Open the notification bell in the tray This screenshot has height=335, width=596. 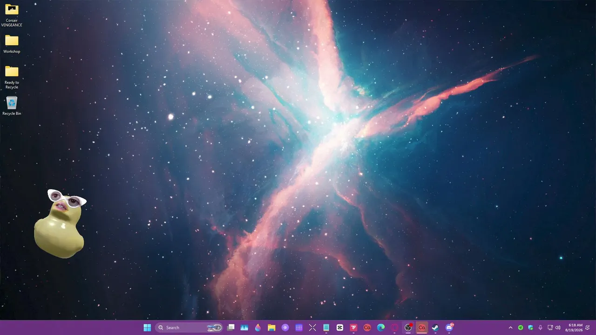[588, 328]
